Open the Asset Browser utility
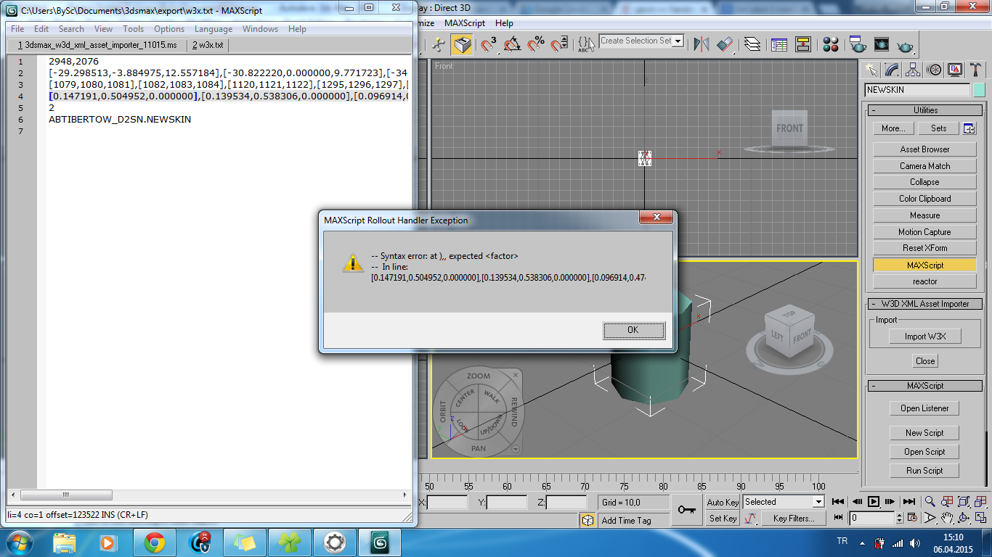 (x=924, y=149)
